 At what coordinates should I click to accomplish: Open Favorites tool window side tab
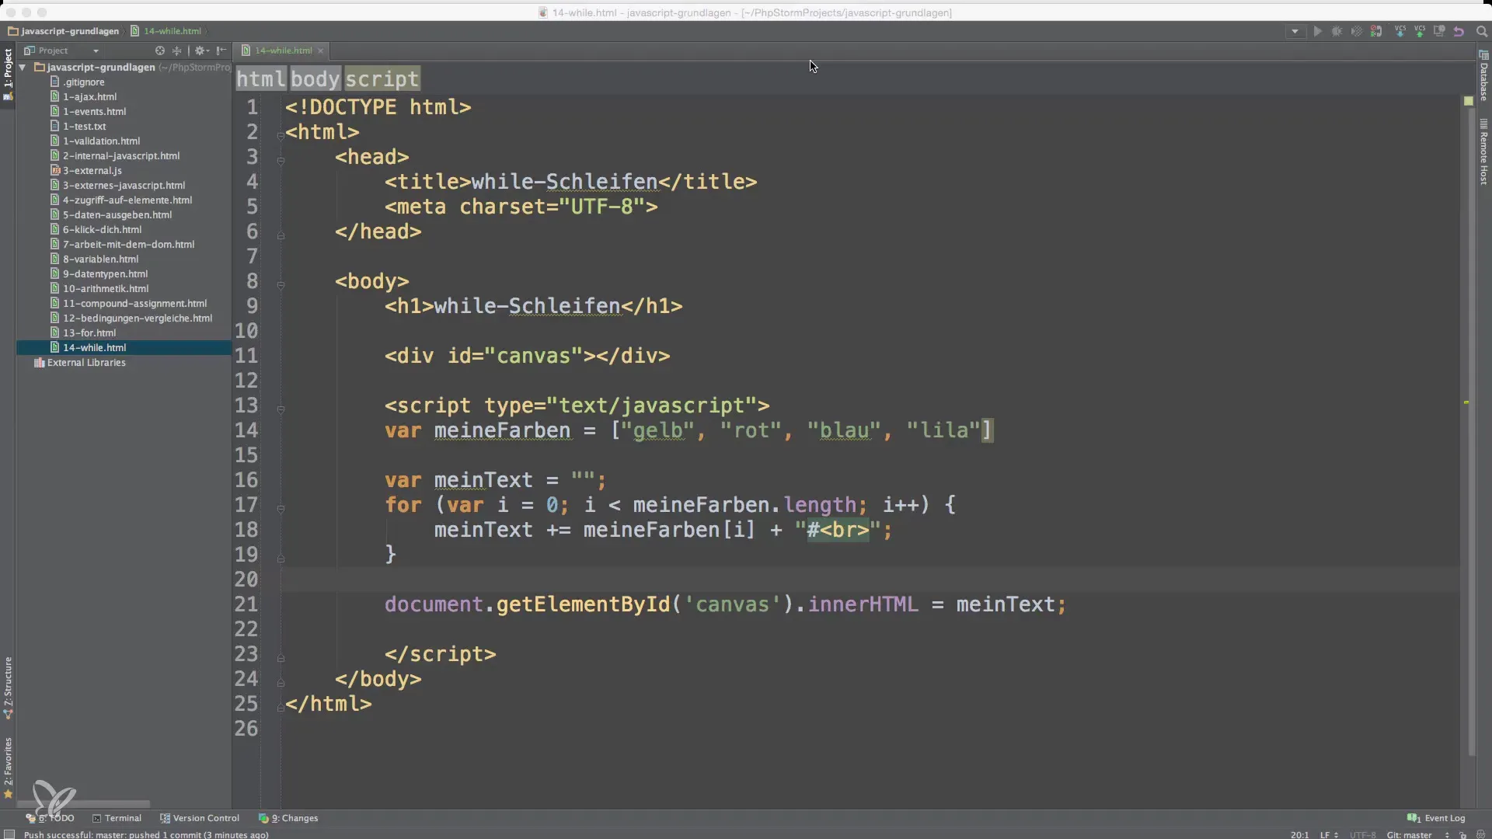pos(8,768)
